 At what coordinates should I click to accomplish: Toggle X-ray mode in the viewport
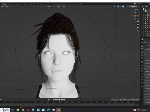coord(127,7)
